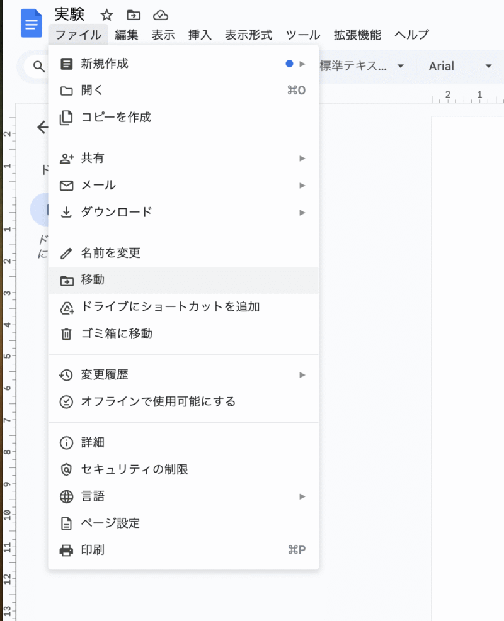Expand the 新規作成 submenu
This screenshot has height=621, width=504.
[104, 64]
